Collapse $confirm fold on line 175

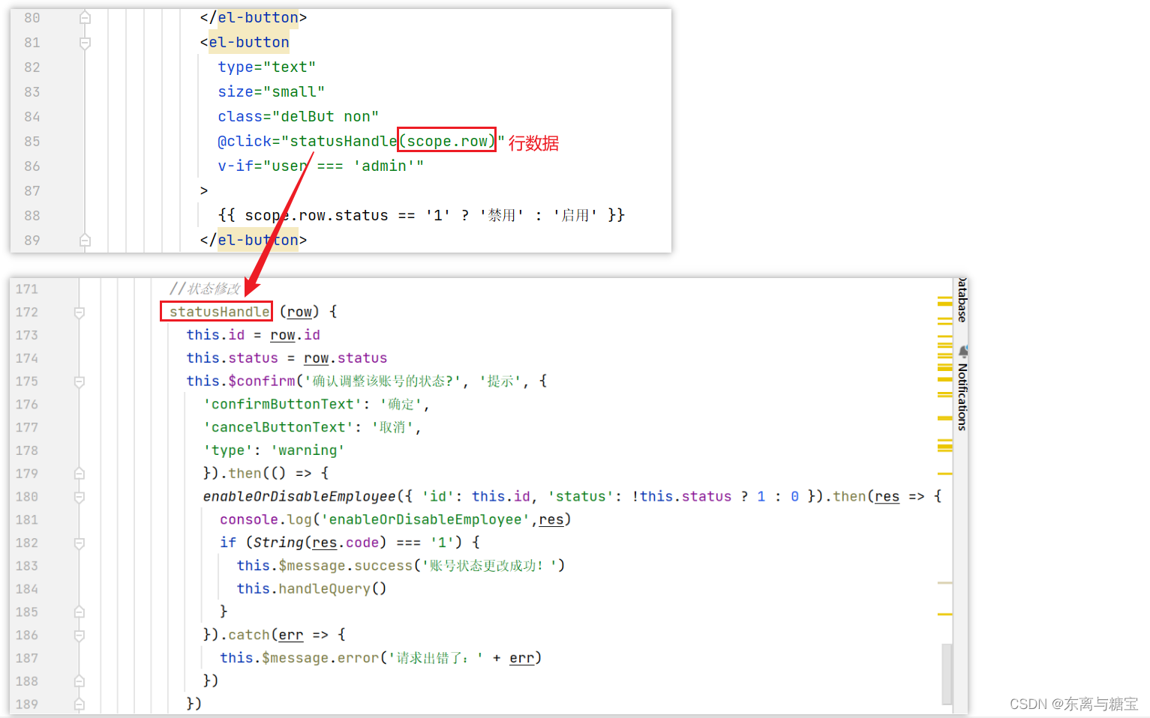pyautogui.click(x=80, y=381)
